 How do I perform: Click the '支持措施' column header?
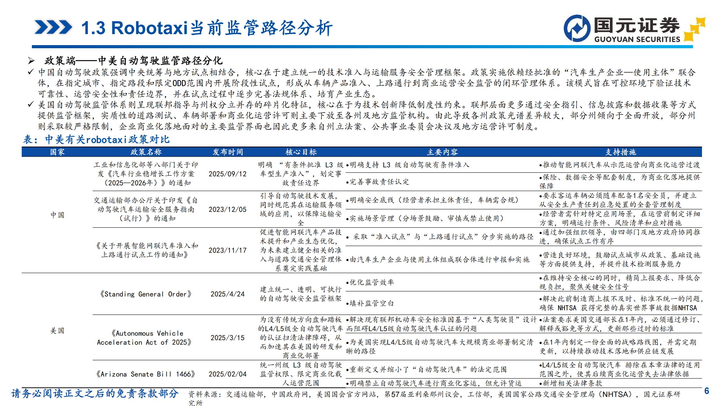(x=620, y=152)
